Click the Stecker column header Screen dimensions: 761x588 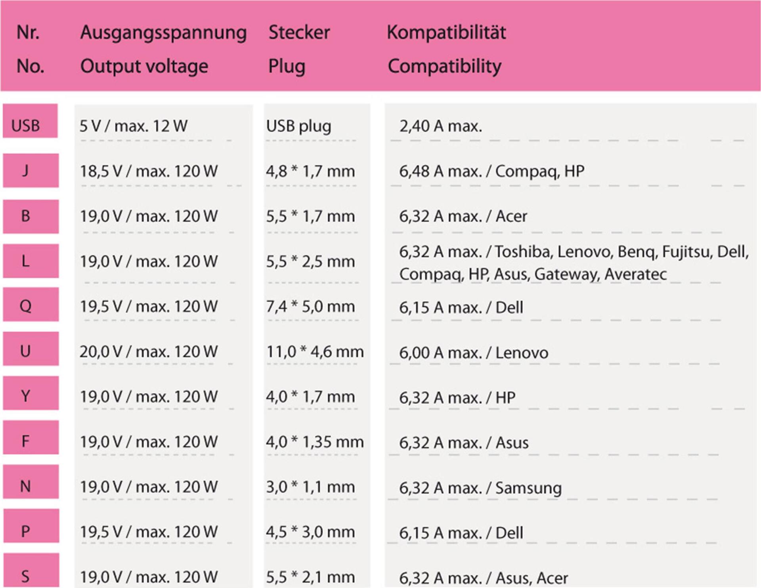(x=299, y=32)
